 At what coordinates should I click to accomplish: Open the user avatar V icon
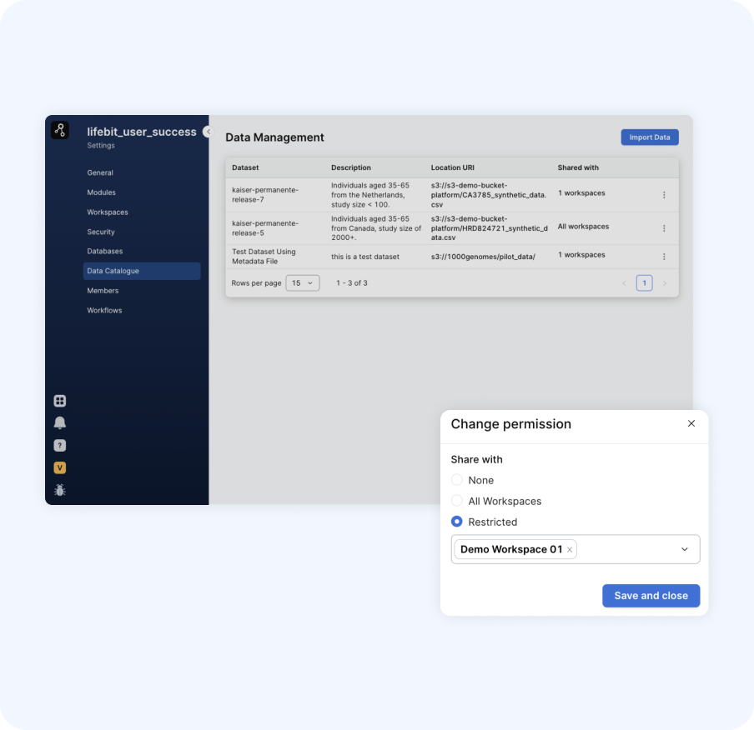click(x=60, y=467)
